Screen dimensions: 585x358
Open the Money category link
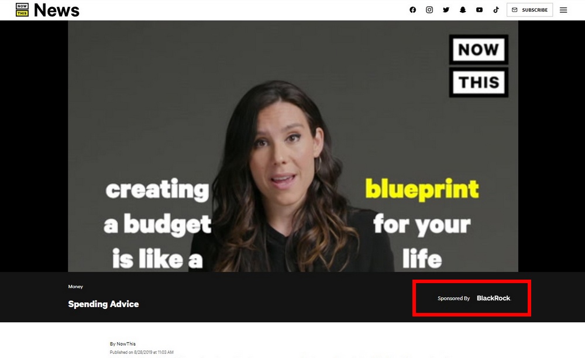[x=75, y=287]
